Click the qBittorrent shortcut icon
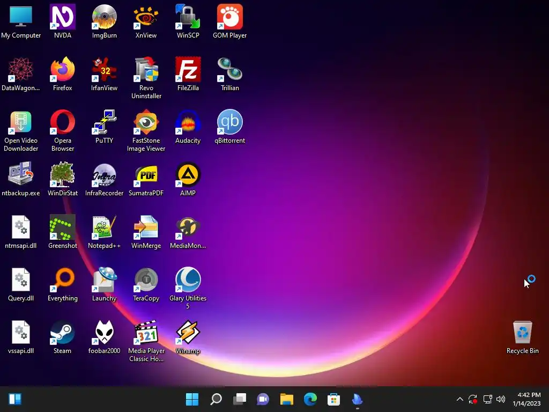This screenshot has width=549, height=412. point(229,122)
